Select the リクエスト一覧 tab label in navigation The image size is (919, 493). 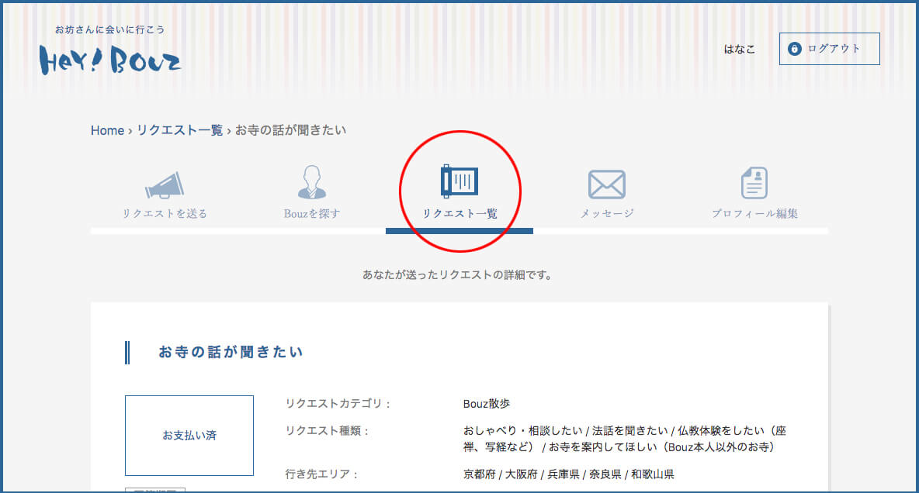(459, 213)
